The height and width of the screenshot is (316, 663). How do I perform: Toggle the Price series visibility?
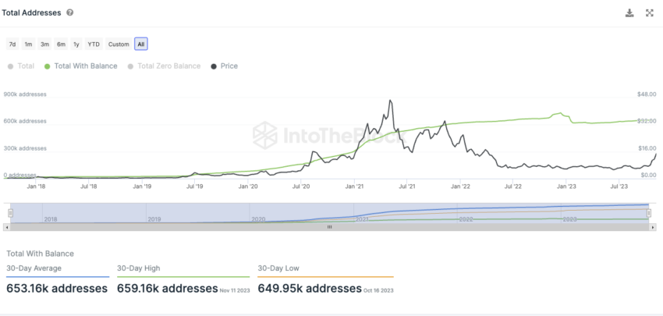coord(224,66)
